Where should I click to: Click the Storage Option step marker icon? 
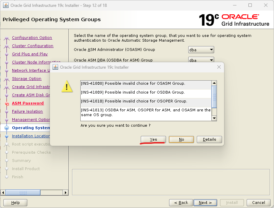point(6,79)
